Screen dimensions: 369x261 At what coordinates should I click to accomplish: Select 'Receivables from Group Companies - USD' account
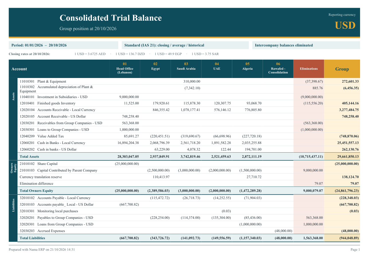tap(61, 123)
